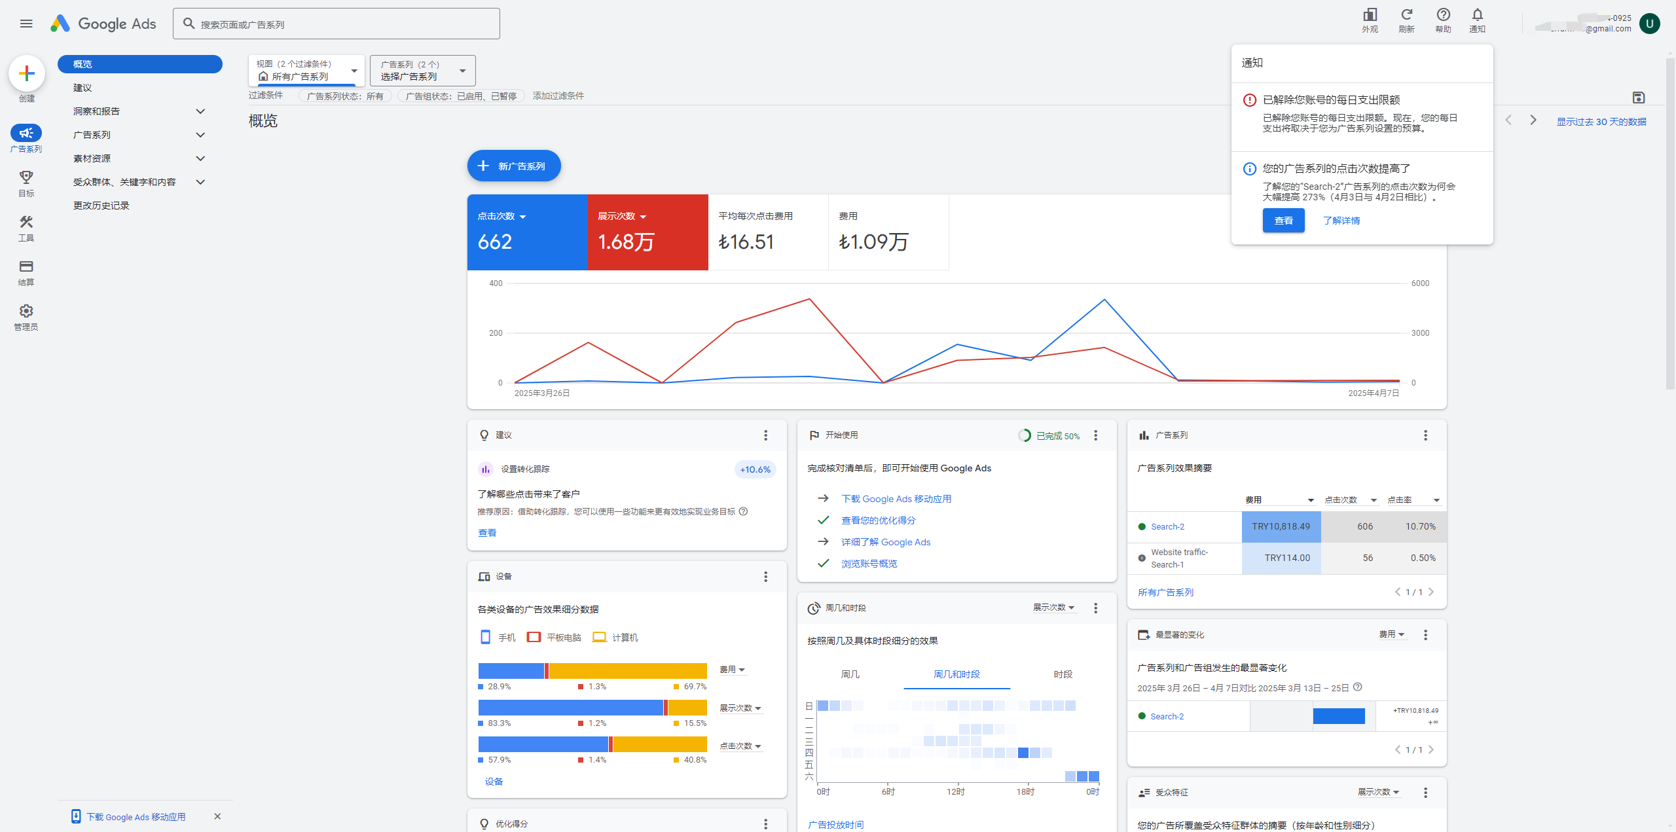Open 建议 card three-dot menu
The height and width of the screenshot is (832, 1676).
tap(765, 435)
